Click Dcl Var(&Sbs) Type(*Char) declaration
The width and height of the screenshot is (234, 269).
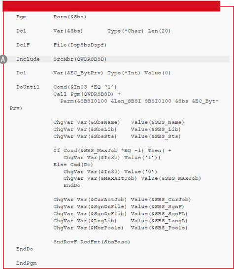click(x=94, y=31)
